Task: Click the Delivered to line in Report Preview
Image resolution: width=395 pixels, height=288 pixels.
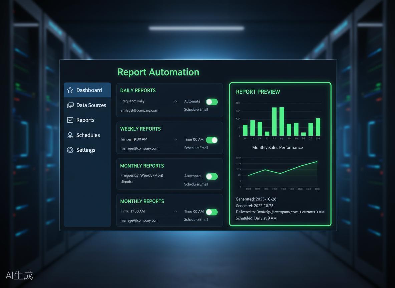Action: click(x=280, y=212)
